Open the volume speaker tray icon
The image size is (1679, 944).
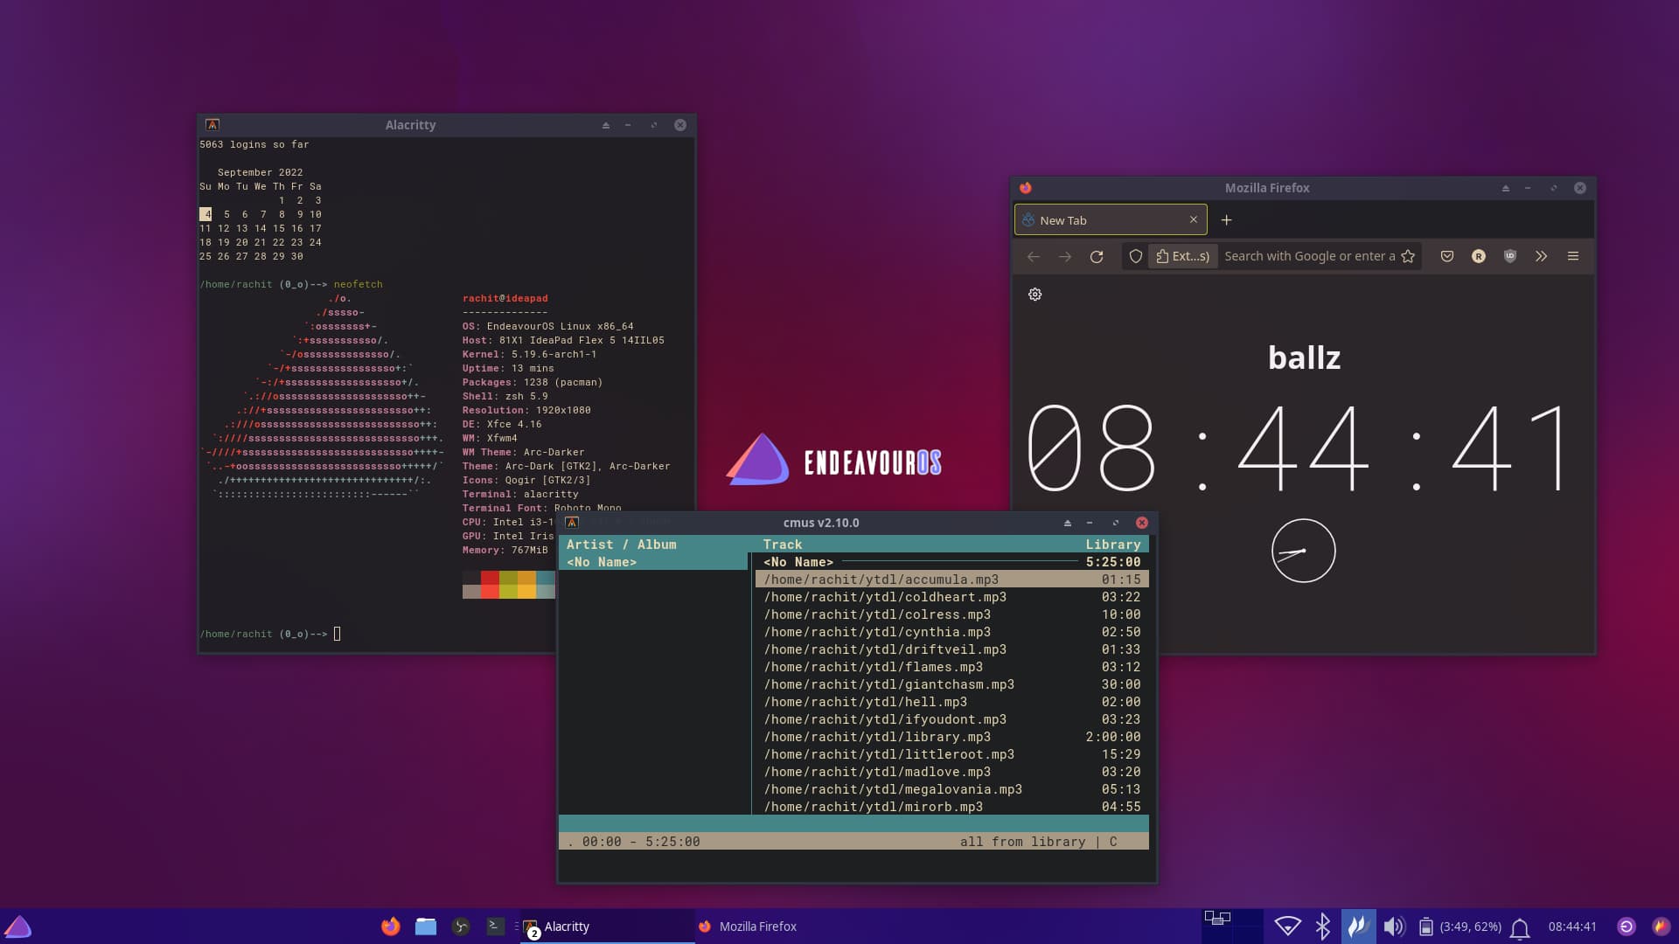(1393, 926)
